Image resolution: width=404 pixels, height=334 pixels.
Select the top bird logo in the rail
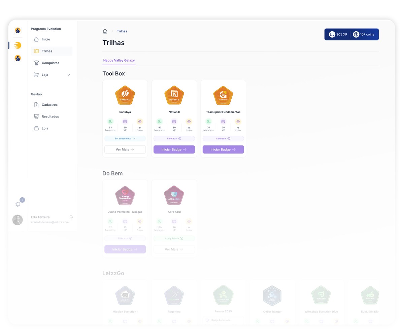(18, 31)
